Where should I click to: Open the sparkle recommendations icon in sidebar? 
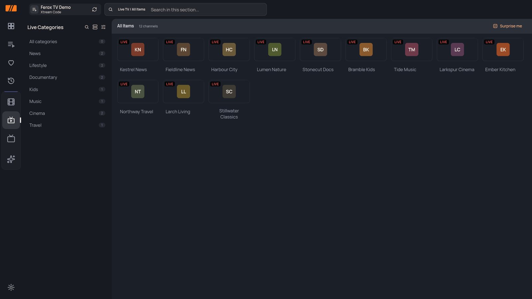[x=11, y=159]
